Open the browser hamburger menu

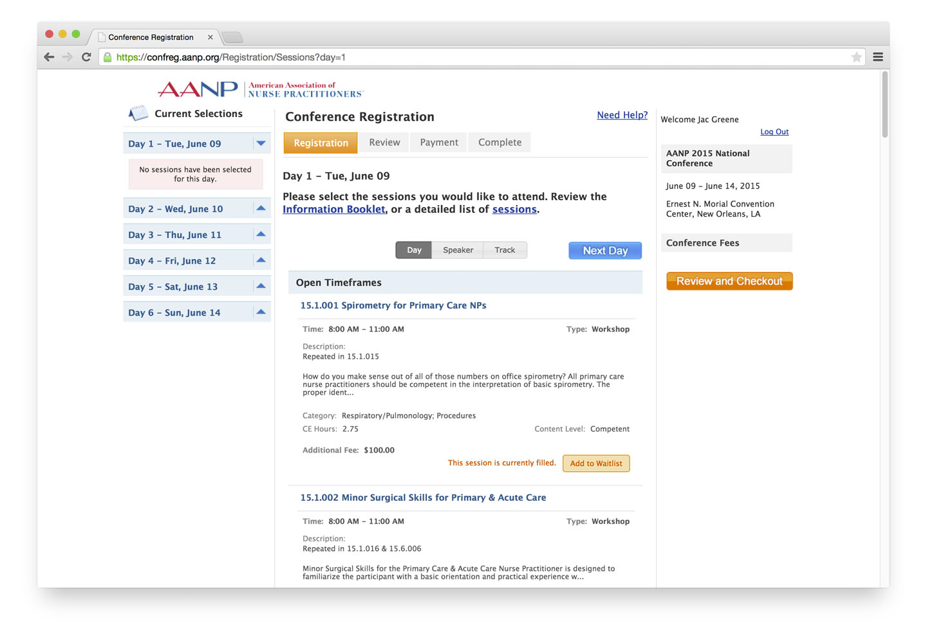tap(878, 57)
